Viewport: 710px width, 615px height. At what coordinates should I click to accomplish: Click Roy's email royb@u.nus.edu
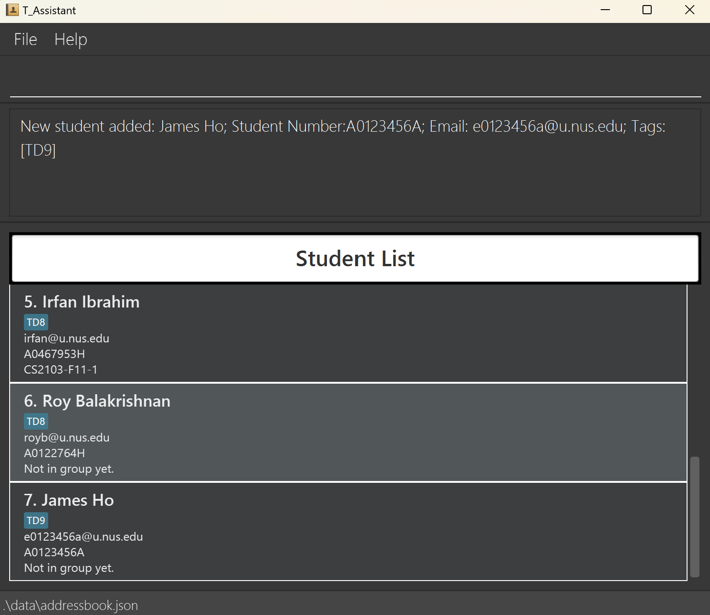click(x=67, y=438)
